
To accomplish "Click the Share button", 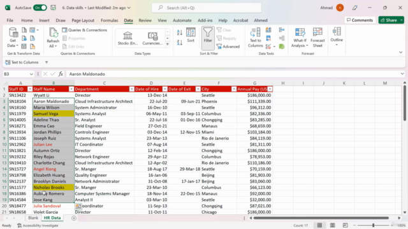I will point(389,20).
